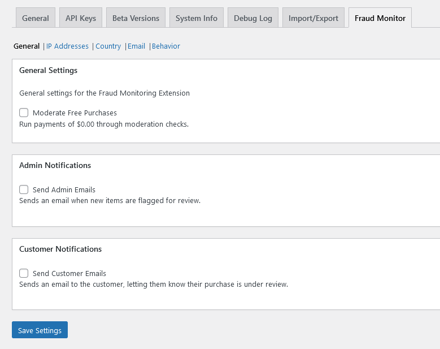Open the General settings tab
The height and width of the screenshot is (349, 440).
pyautogui.click(x=35, y=18)
